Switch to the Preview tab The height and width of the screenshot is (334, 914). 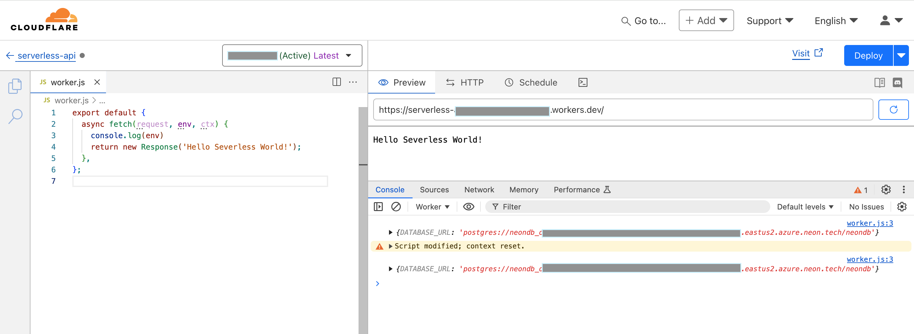pyautogui.click(x=402, y=82)
